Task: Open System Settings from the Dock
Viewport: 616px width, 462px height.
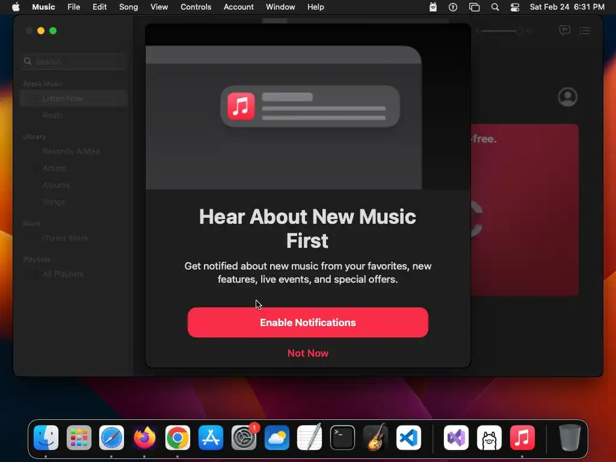Action: [x=244, y=438]
